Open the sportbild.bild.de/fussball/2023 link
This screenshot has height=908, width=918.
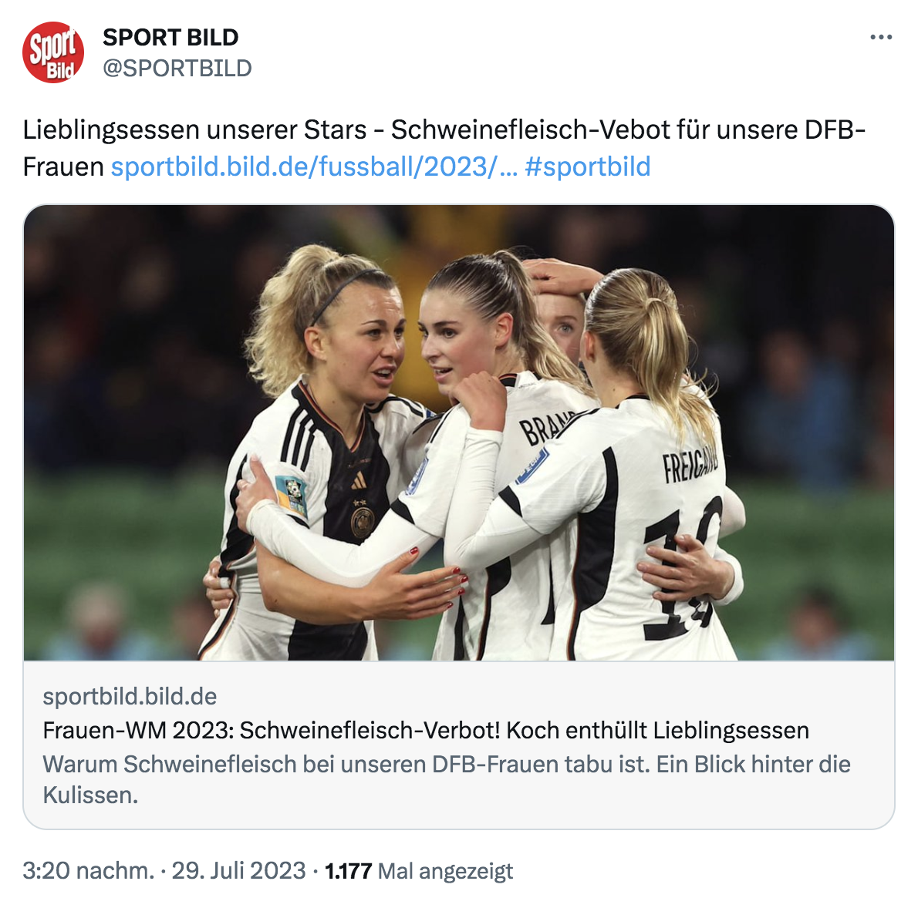314,166
